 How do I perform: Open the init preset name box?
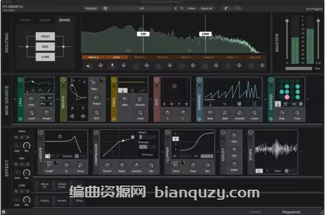coord(142,8)
